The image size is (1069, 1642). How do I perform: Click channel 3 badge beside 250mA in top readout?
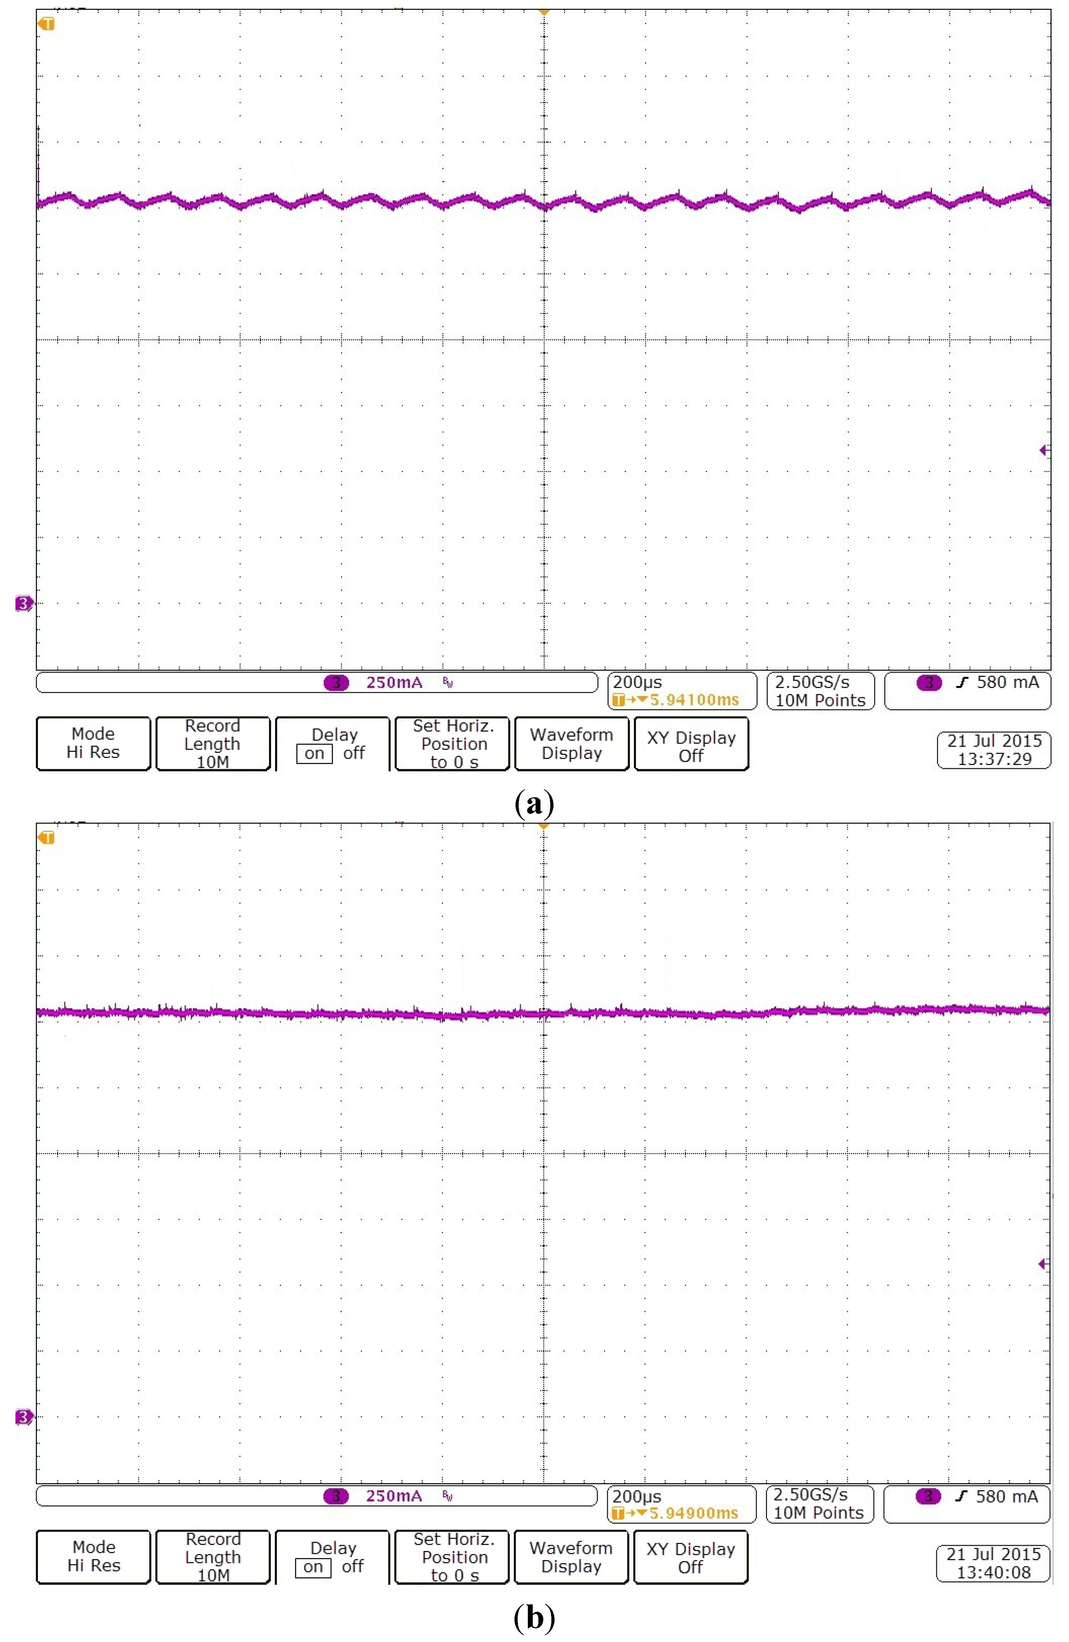coord(336,682)
